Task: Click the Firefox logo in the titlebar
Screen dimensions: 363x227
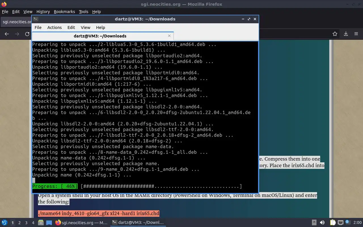Action: click(4, 4)
